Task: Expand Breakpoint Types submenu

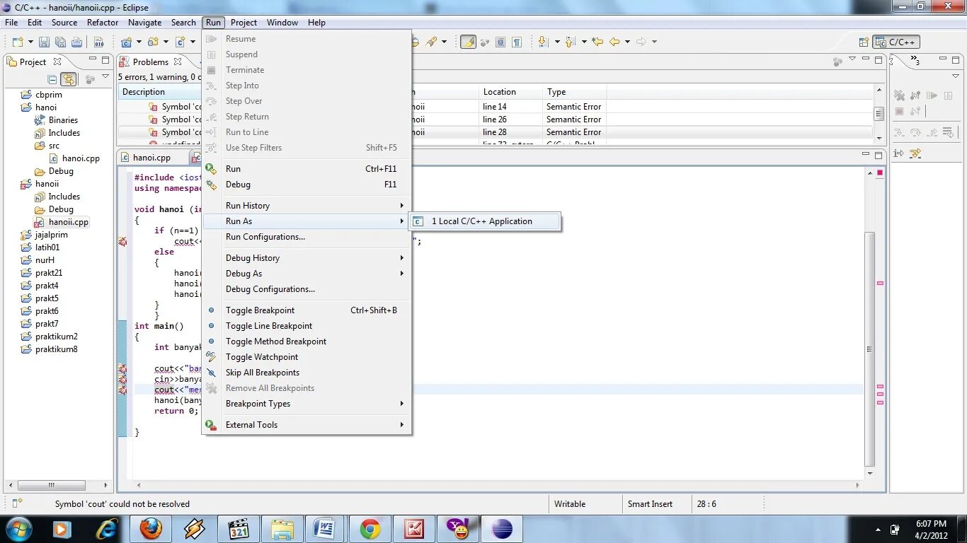Action: [x=307, y=404]
